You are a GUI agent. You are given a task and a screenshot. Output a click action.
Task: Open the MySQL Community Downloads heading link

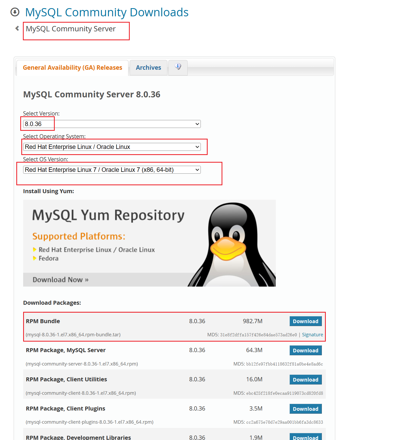click(x=107, y=12)
